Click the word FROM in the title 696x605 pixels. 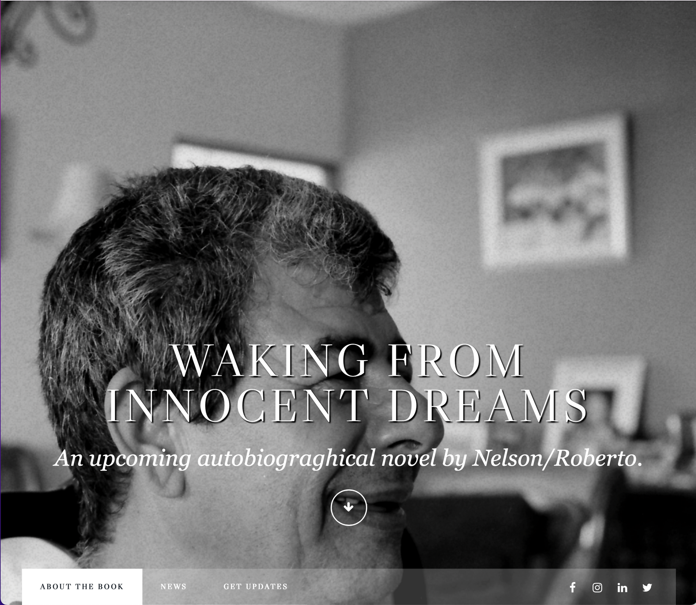tap(456, 361)
